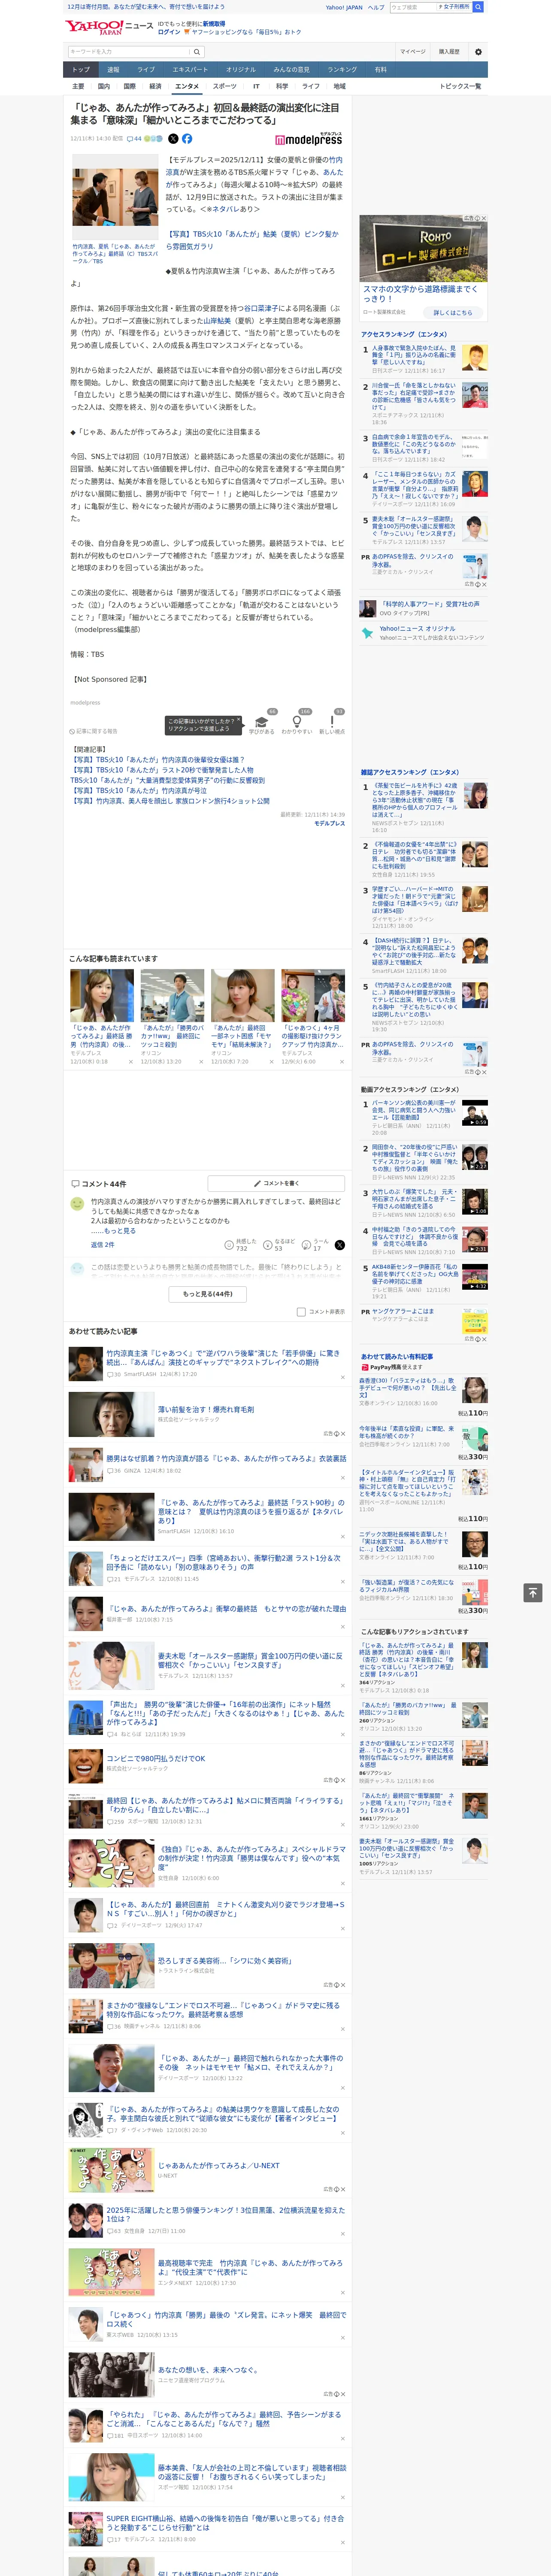Click the back-to-top arrow button
Screen dimensions: 551x2576
533,1593
